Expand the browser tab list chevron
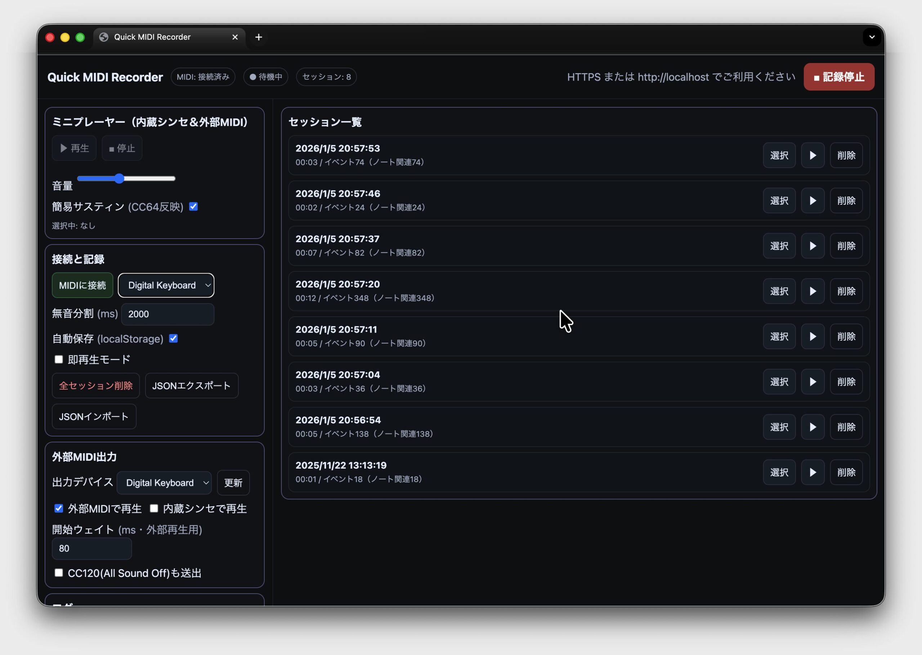922x655 pixels. (872, 37)
